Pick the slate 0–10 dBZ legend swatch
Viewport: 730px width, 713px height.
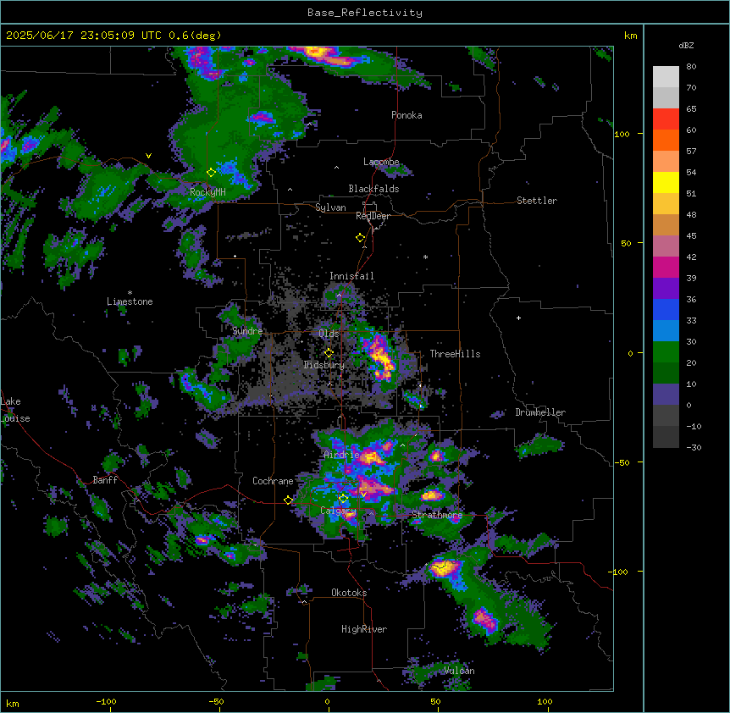666,395
